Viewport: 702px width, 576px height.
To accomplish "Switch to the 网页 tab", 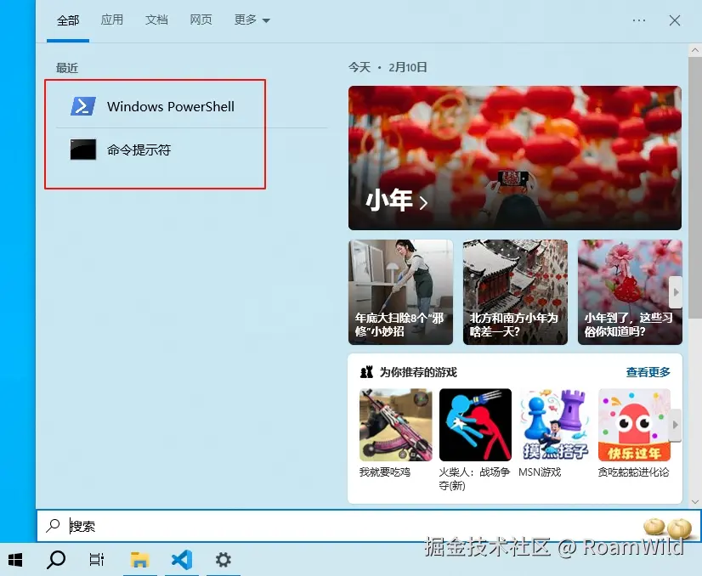I will tap(201, 20).
